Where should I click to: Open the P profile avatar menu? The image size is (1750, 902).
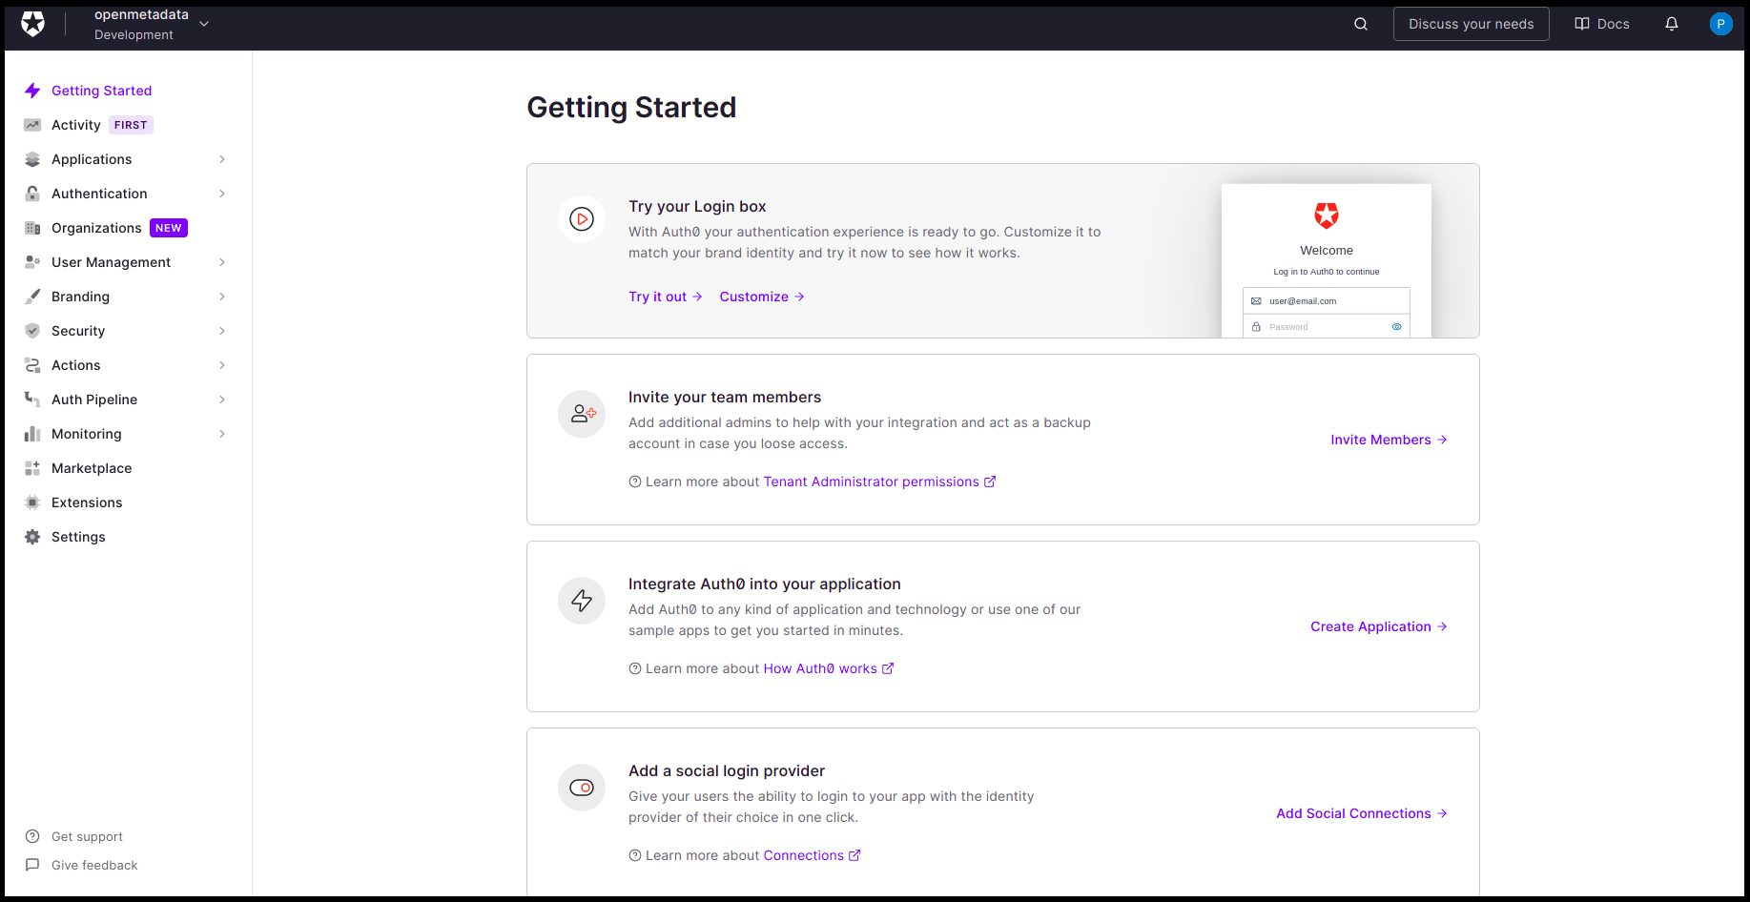click(x=1720, y=23)
